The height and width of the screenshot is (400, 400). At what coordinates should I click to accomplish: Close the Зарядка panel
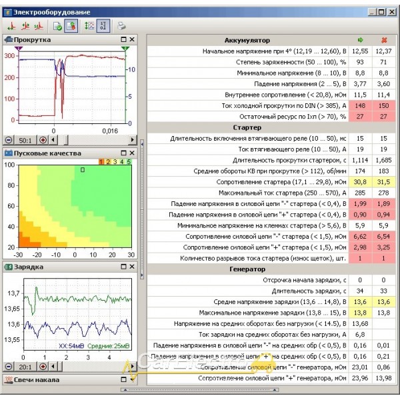(132, 267)
